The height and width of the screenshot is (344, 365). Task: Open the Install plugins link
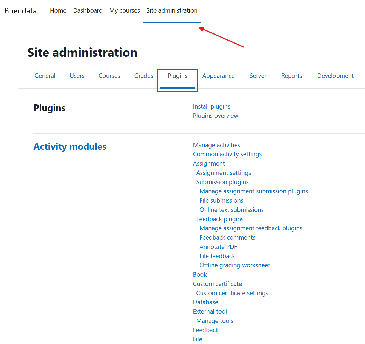212,106
